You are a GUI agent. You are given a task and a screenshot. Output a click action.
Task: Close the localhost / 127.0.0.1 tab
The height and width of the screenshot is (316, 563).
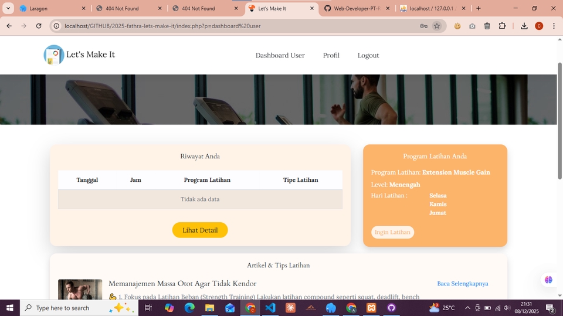coord(463,8)
